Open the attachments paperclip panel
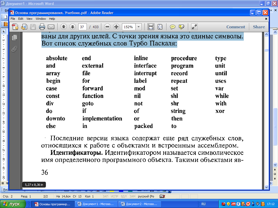This screenshot has height=208, width=278. pyautogui.click(x=15, y=49)
